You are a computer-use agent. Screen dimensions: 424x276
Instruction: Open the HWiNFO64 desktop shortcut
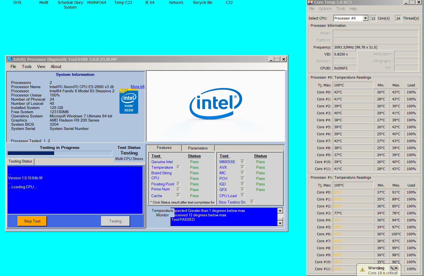(97, 3)
